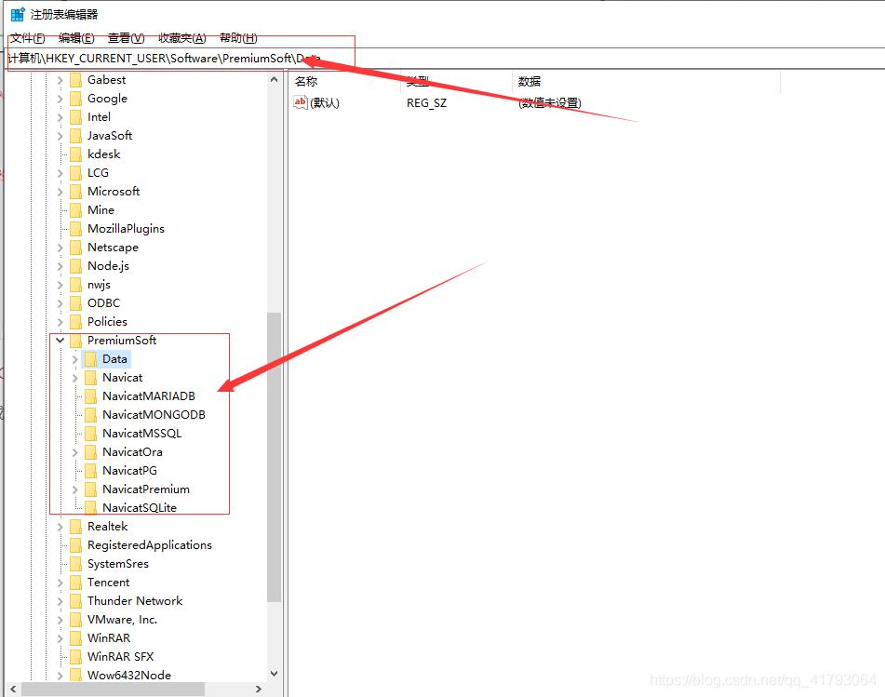The height and width of the screenshot is (697, 885).
Task: Click the Tencent folder icon
Action: point(75,583)
